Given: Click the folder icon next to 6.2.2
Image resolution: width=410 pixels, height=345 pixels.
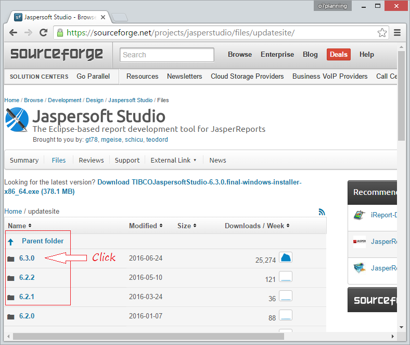Looking at the screenshot, I should (11, 278).
